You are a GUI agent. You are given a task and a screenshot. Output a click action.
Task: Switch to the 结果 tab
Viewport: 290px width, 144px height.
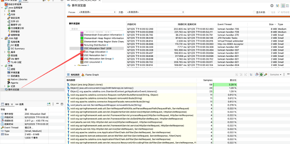point(20,104)
